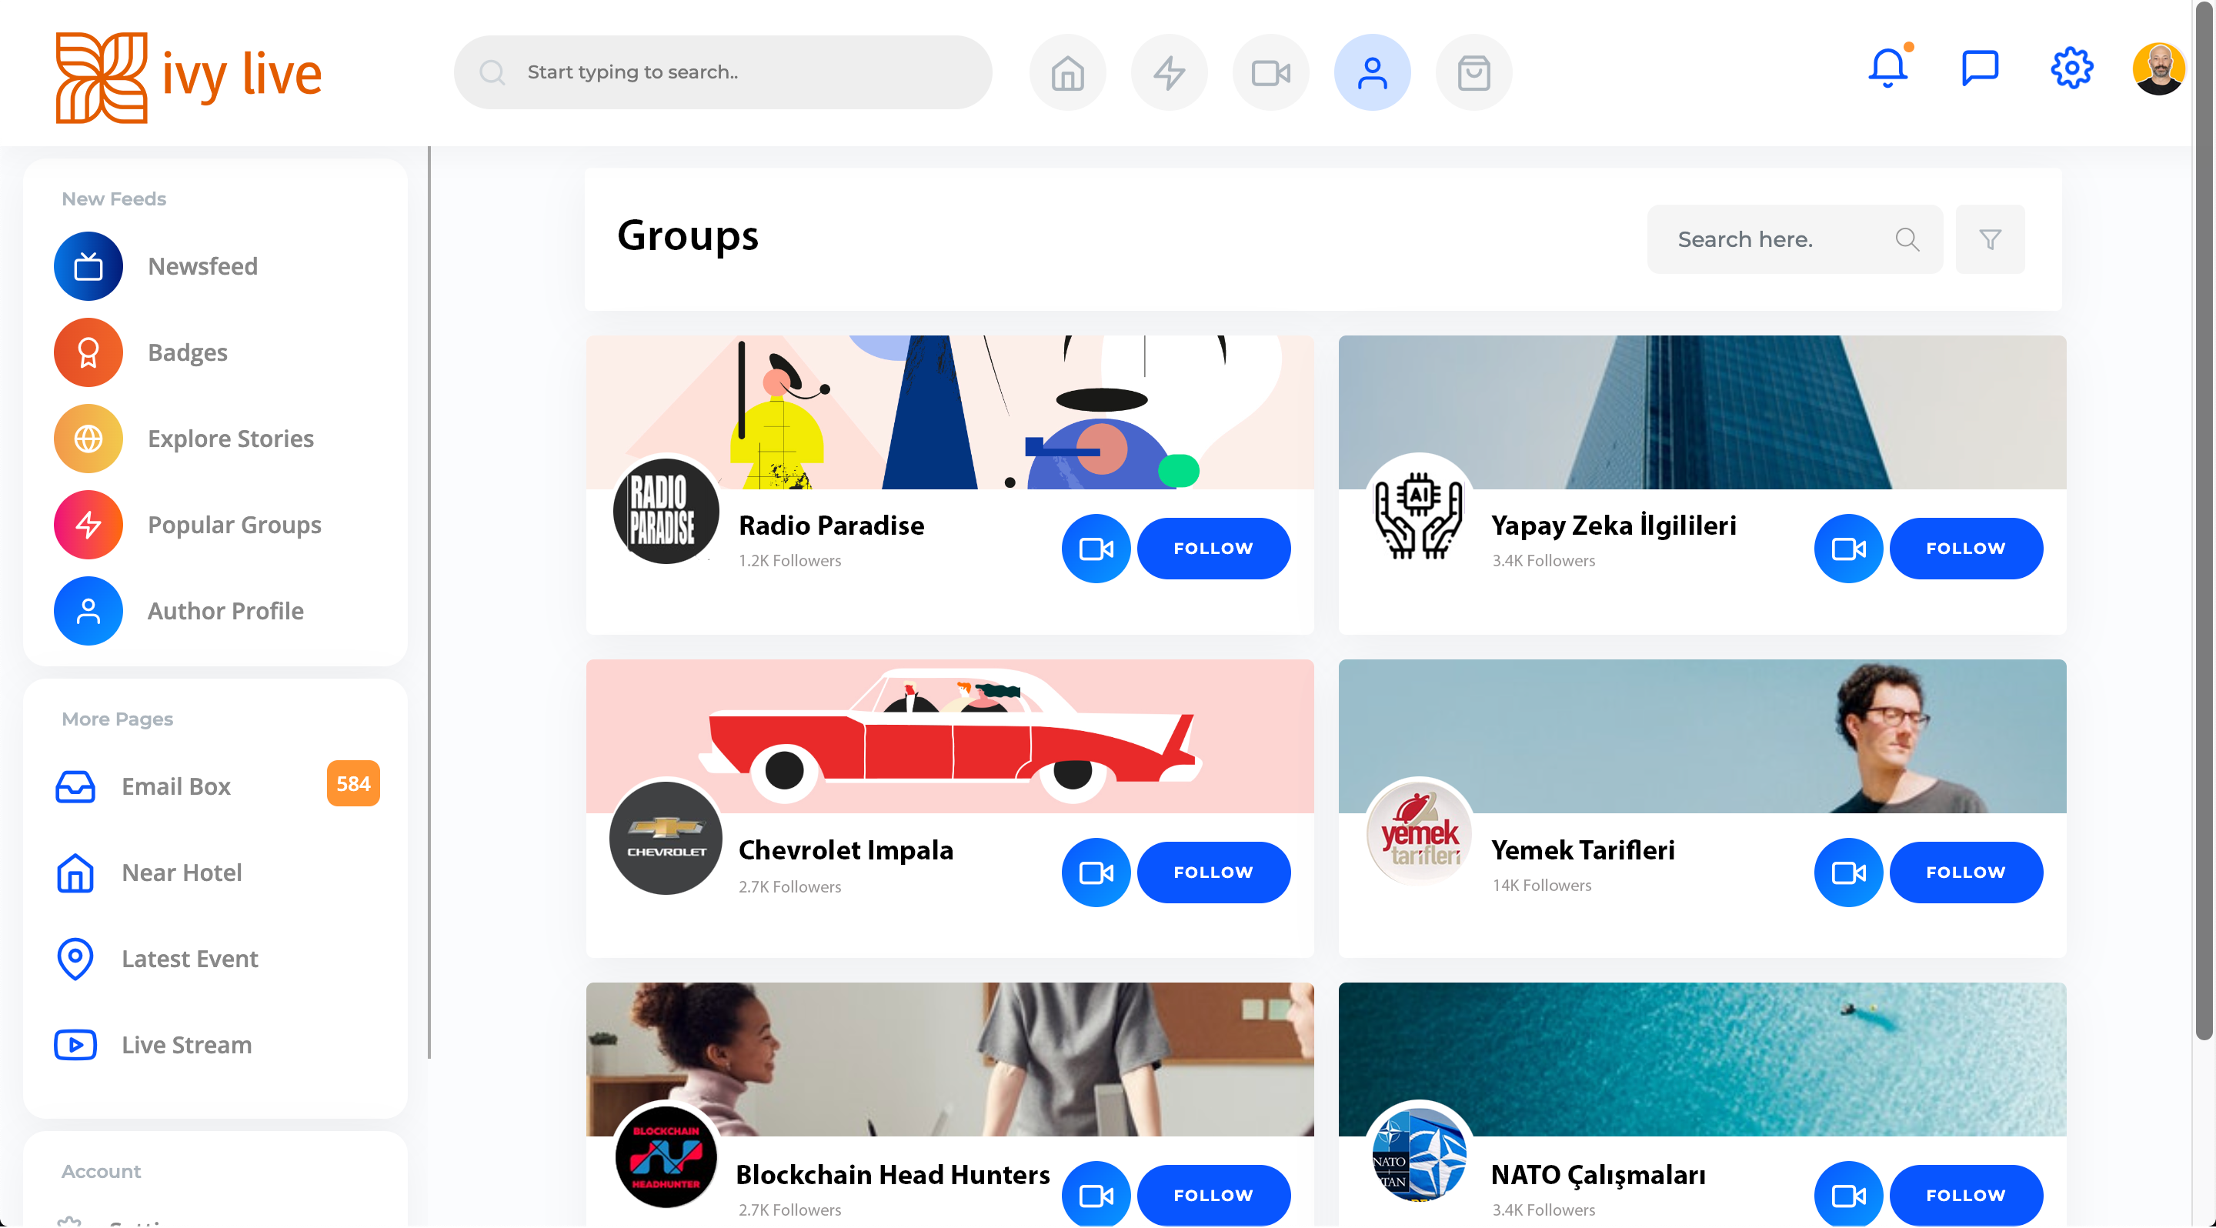Click the Yemek Tarifleri group logo
2216x1228 pixels.
tap(1419, 833)
